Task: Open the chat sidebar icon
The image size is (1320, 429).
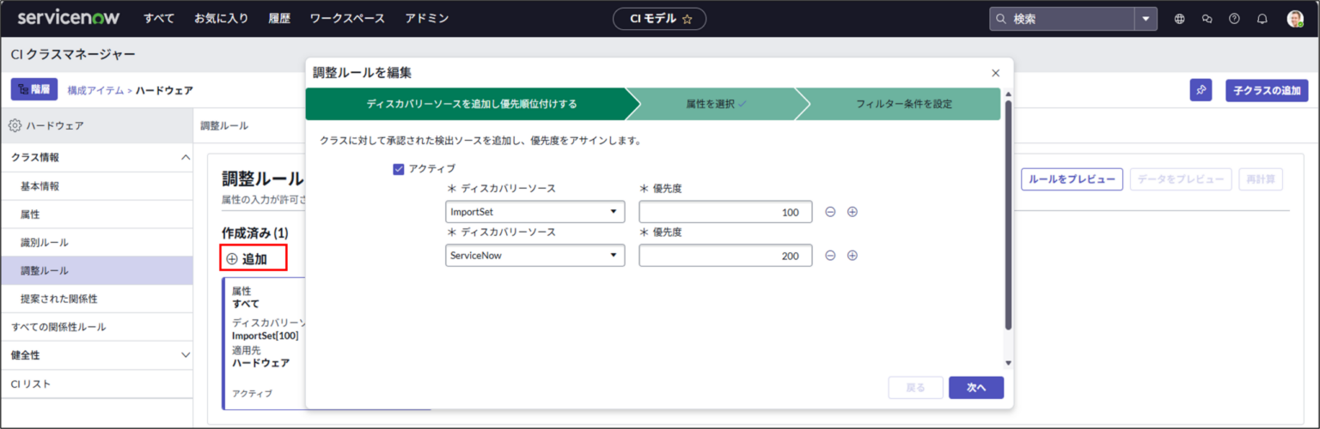Action: coord(1207,18)
